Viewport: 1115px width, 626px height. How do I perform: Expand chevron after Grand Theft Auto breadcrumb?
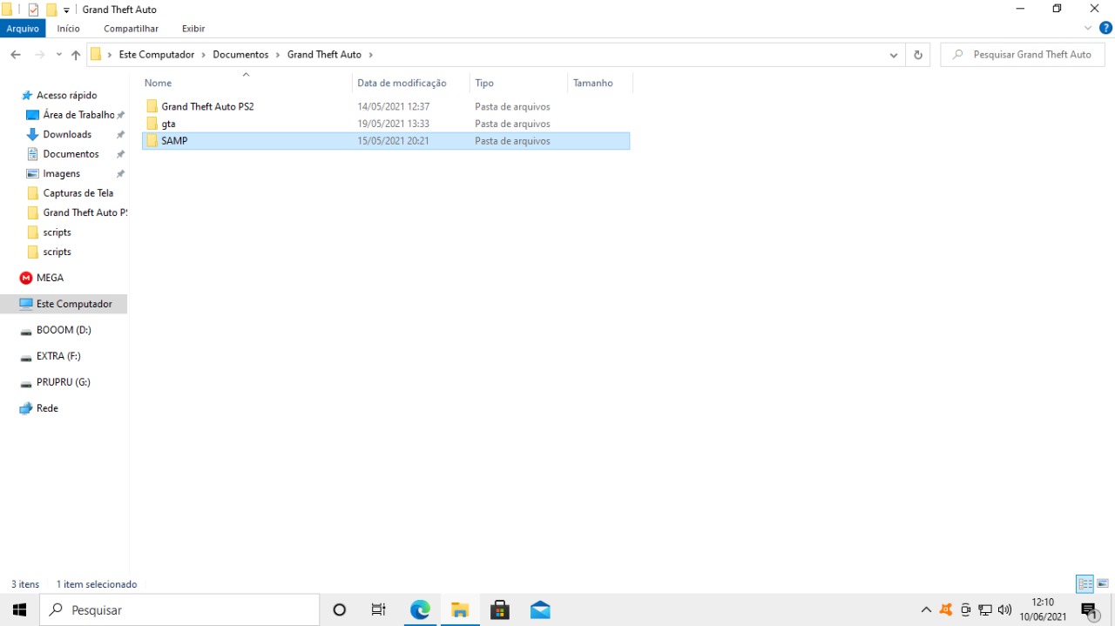coord(370,54)
